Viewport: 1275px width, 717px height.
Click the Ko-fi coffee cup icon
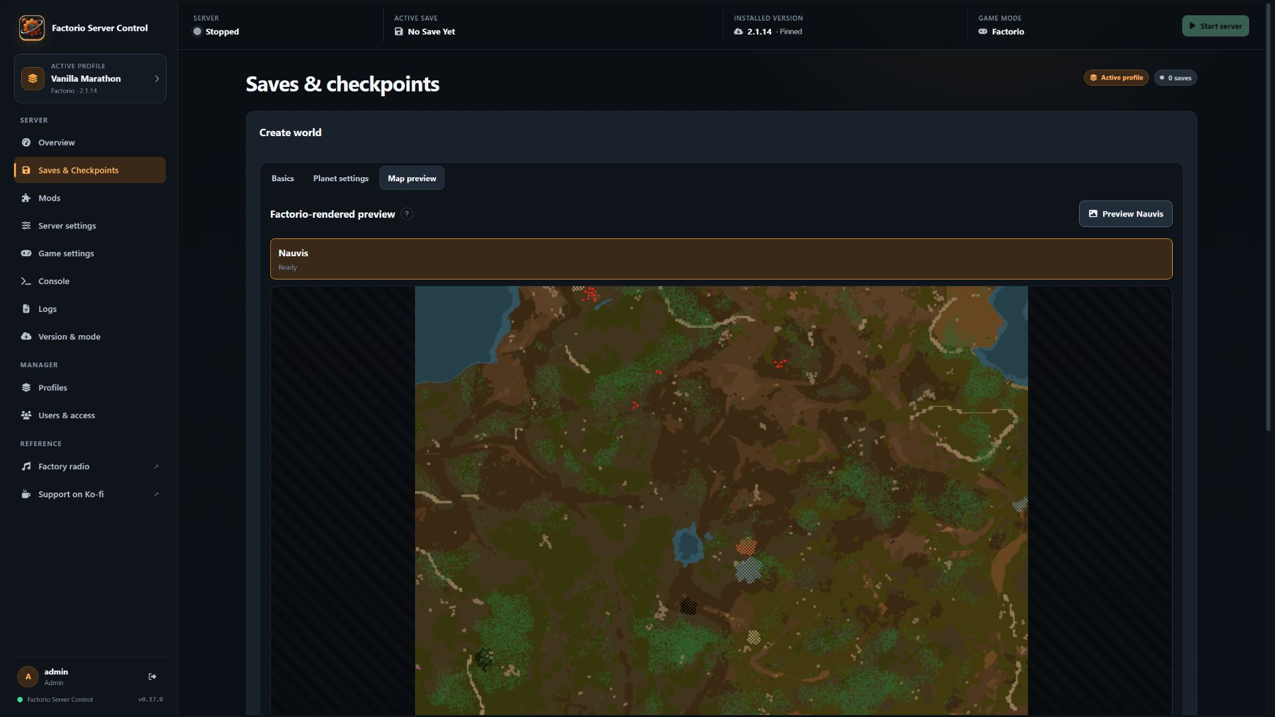coord(26,495)
